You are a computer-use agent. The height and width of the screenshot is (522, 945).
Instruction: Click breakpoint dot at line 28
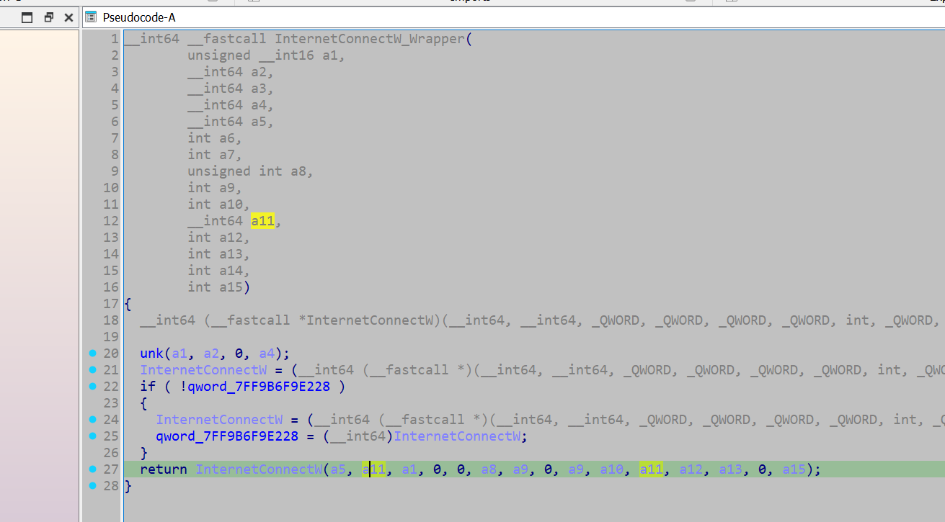[92, 486]
